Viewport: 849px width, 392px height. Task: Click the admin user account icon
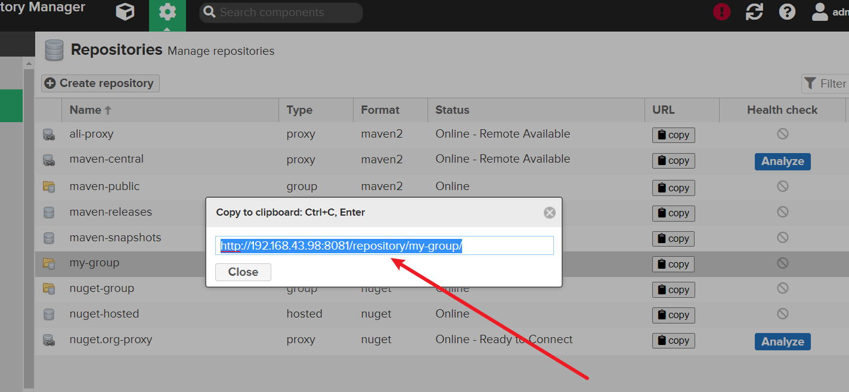click(820, 12)
